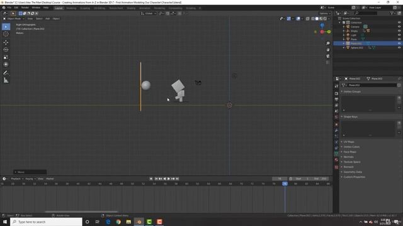The width and height of the screenshot is (403, 226).
Task: Expand the UV Maps panel
Action: [349, 142]
